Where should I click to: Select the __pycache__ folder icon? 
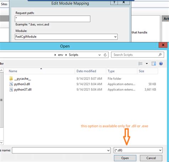tap(11, 79)
